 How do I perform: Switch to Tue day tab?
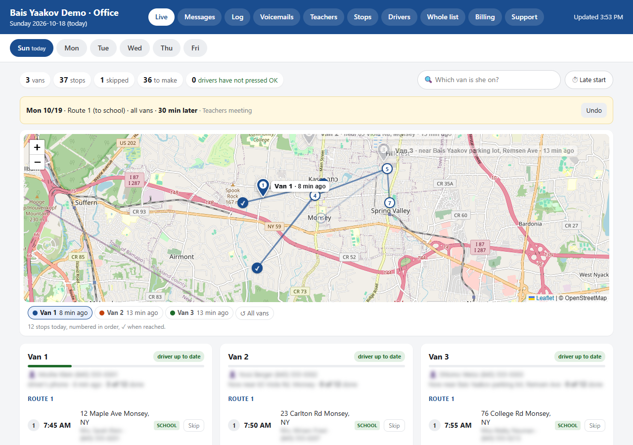103,48
